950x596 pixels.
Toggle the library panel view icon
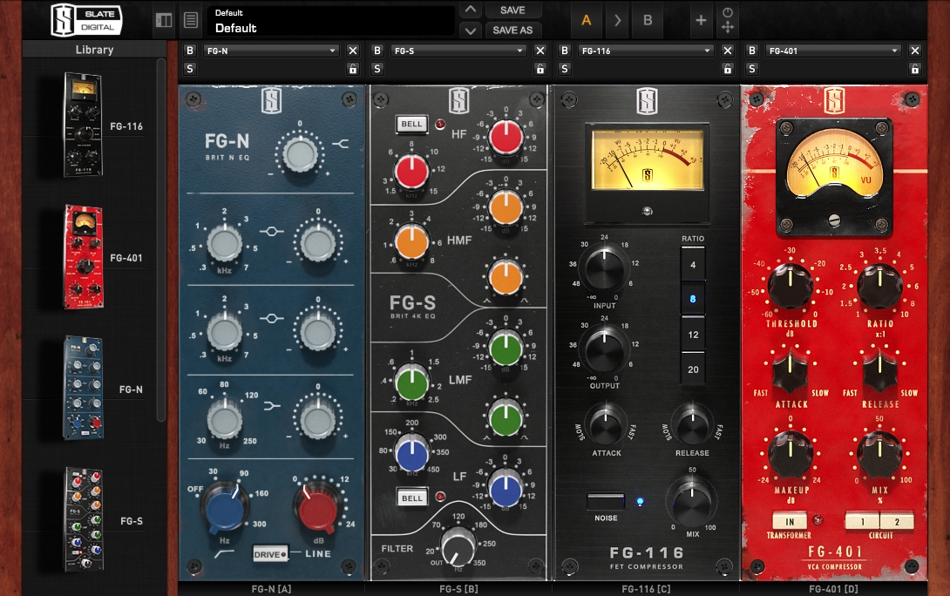164,20
